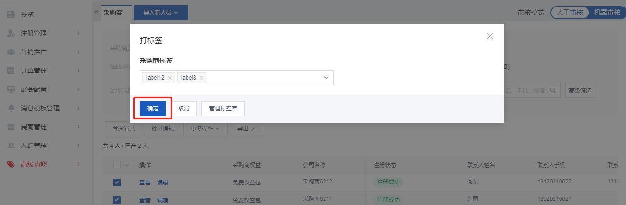Click the 联系人手机 column header
This screenshot has width=626, height=205.
coord(551,165)
